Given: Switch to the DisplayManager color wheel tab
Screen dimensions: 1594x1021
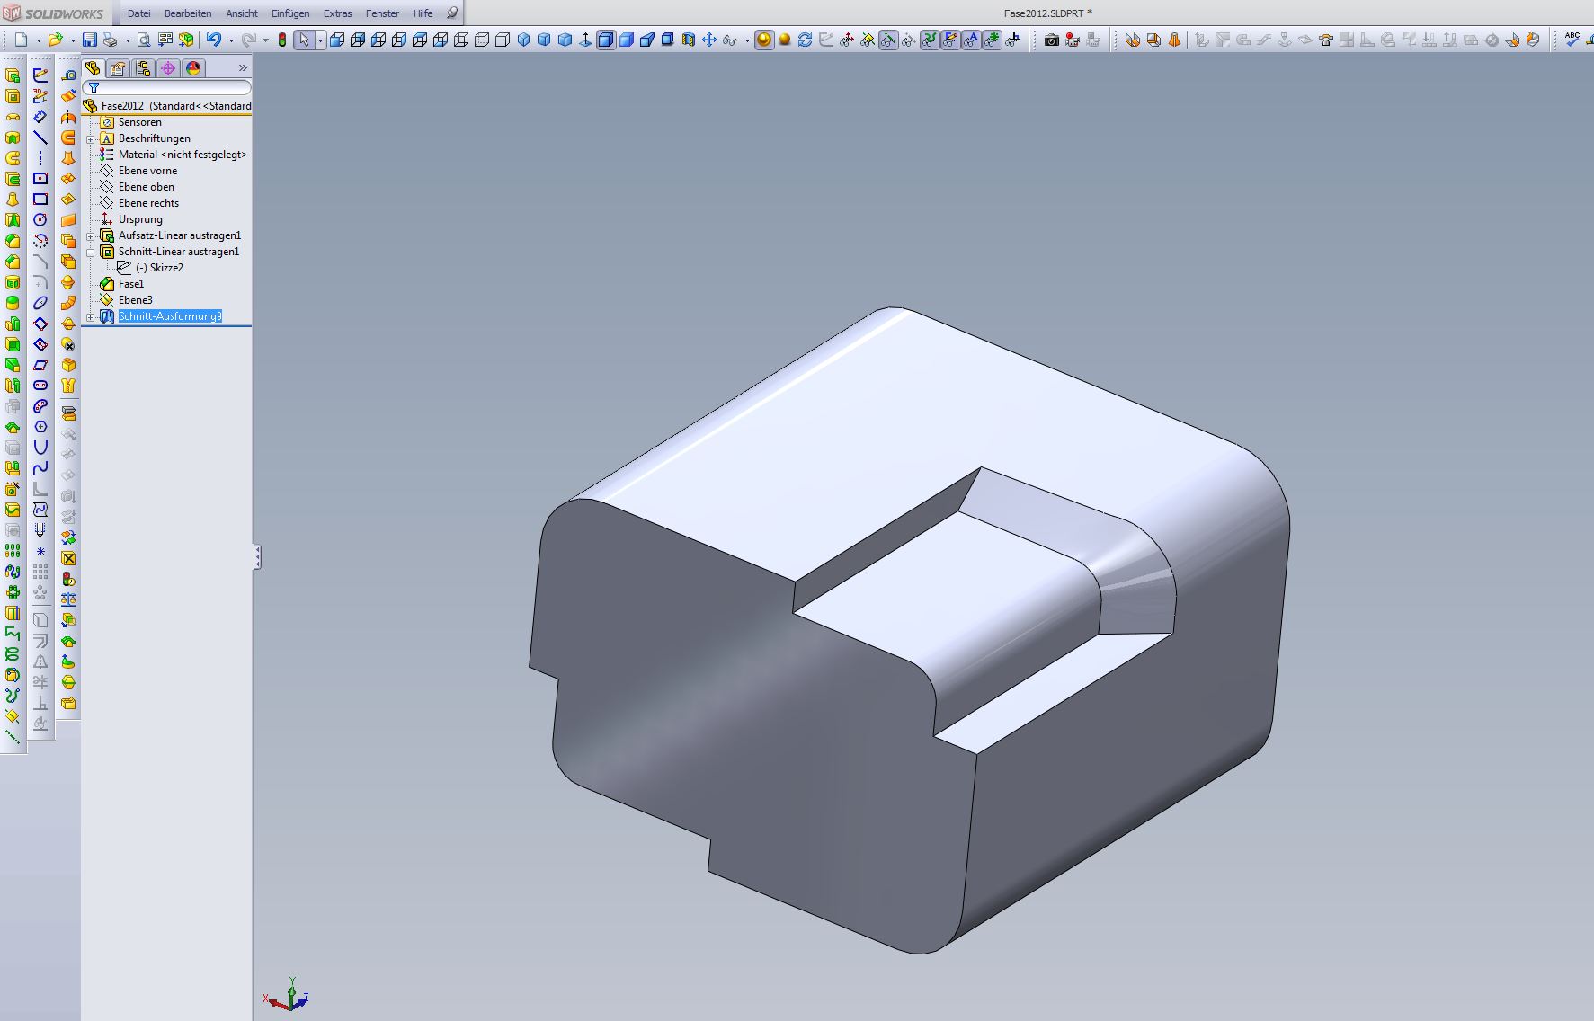Looking at the screenshot, I should click(x=193, y=68).
